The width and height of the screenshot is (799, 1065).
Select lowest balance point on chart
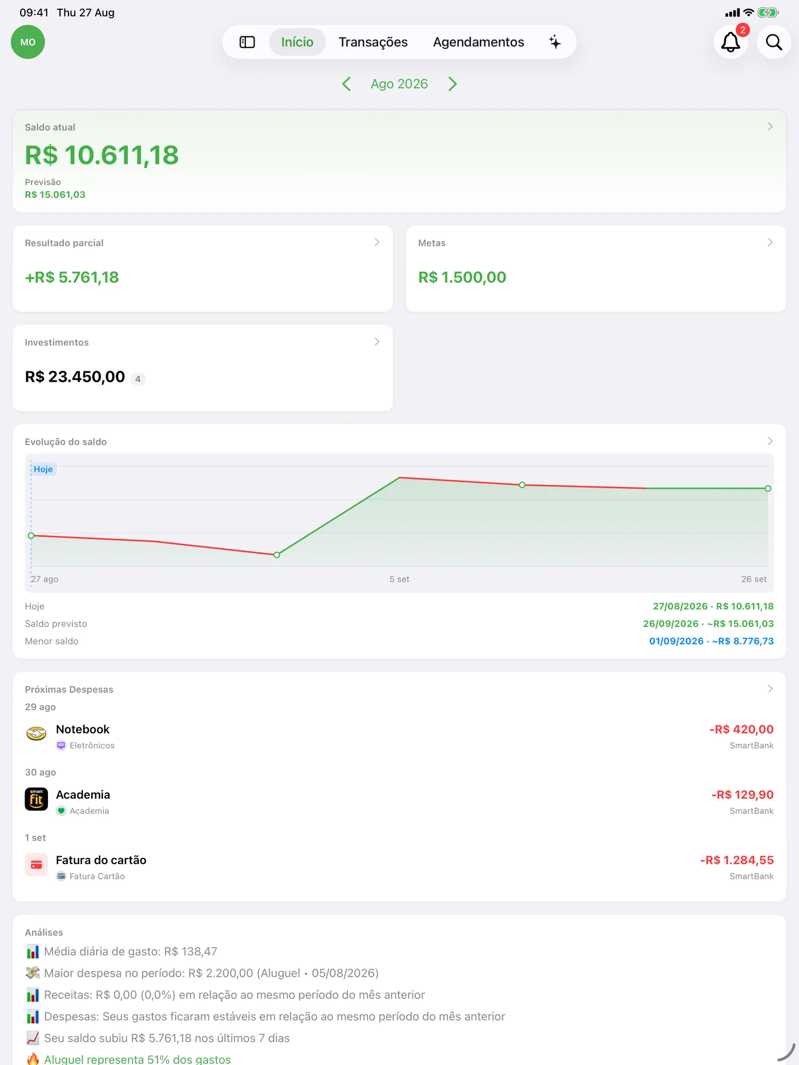click(277, 555)
